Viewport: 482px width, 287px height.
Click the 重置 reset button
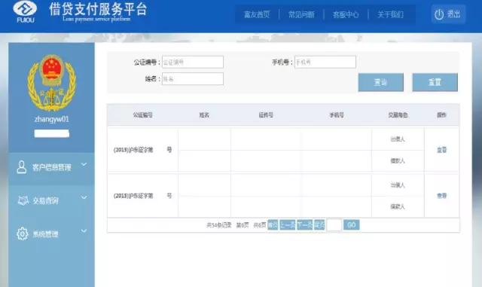click(x=435, y=82)
